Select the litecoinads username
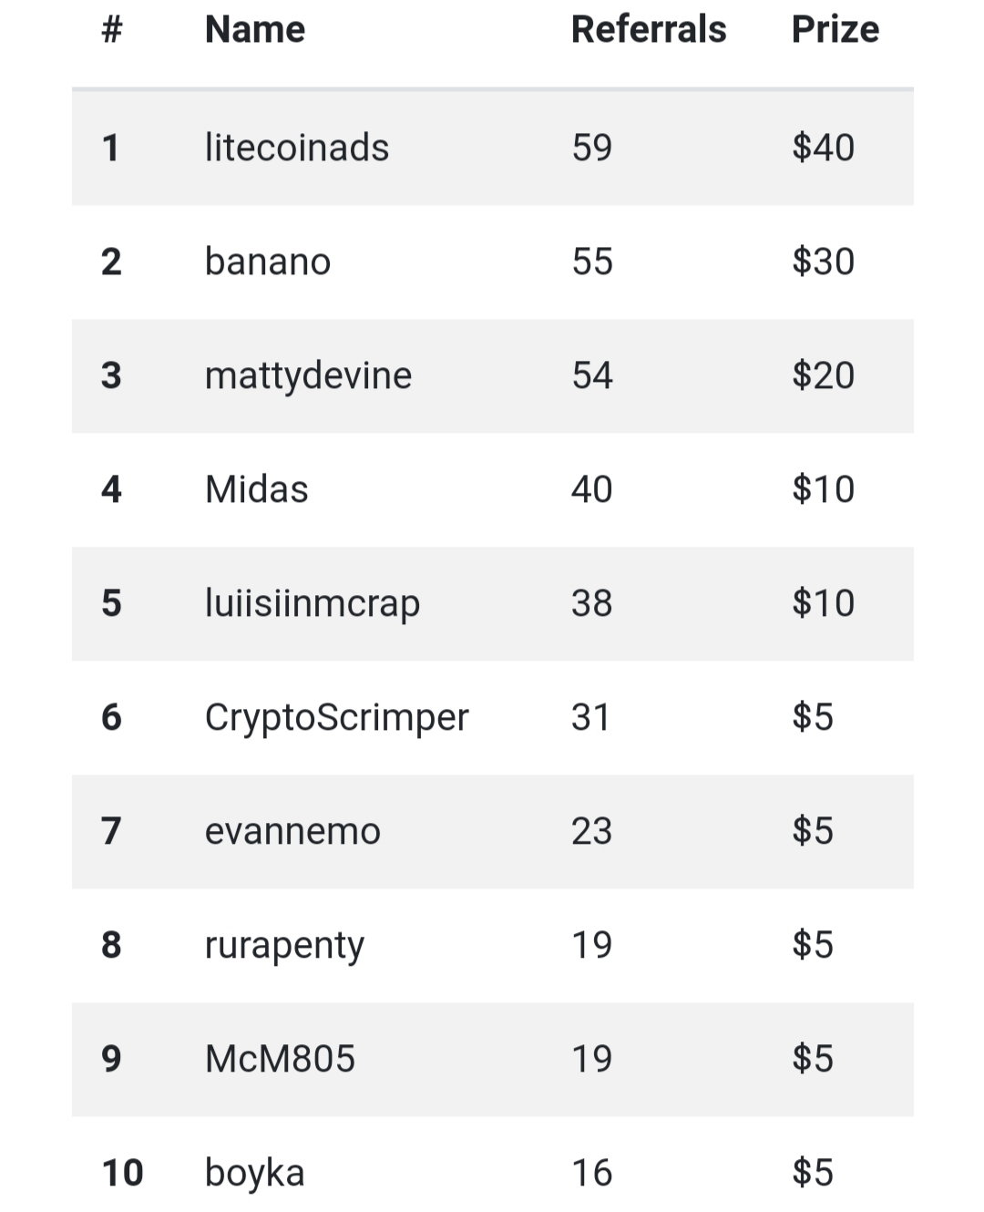The image size is (984, 1212). (x=297, y=148)
